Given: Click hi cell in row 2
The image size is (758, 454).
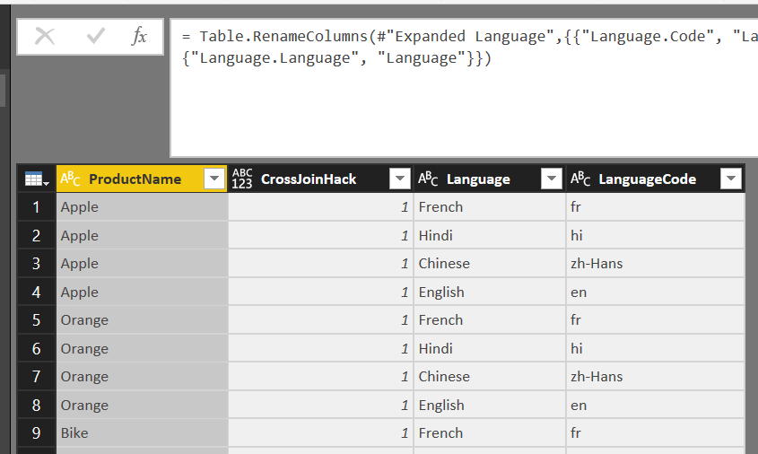Looking at the screenshot, I should pyautogui.click(x=655, y=235).
